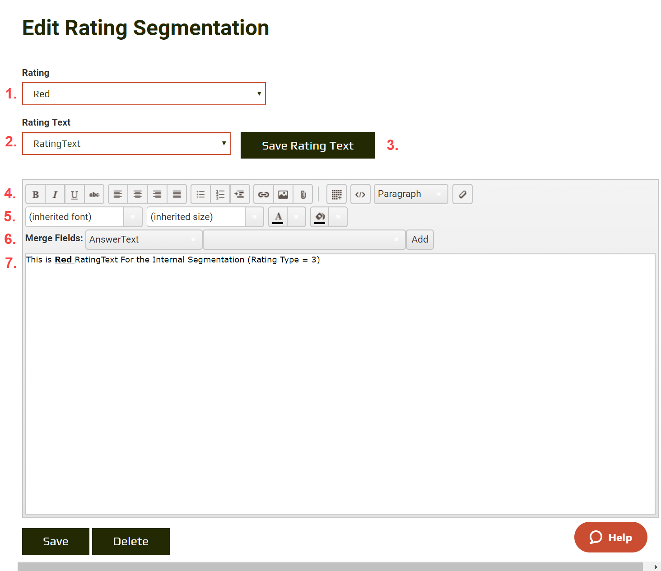Insert an image into the editor

click(283, 194)
